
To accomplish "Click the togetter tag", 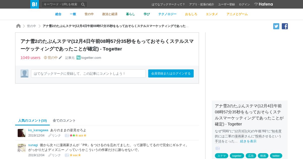I will (237, 156).
